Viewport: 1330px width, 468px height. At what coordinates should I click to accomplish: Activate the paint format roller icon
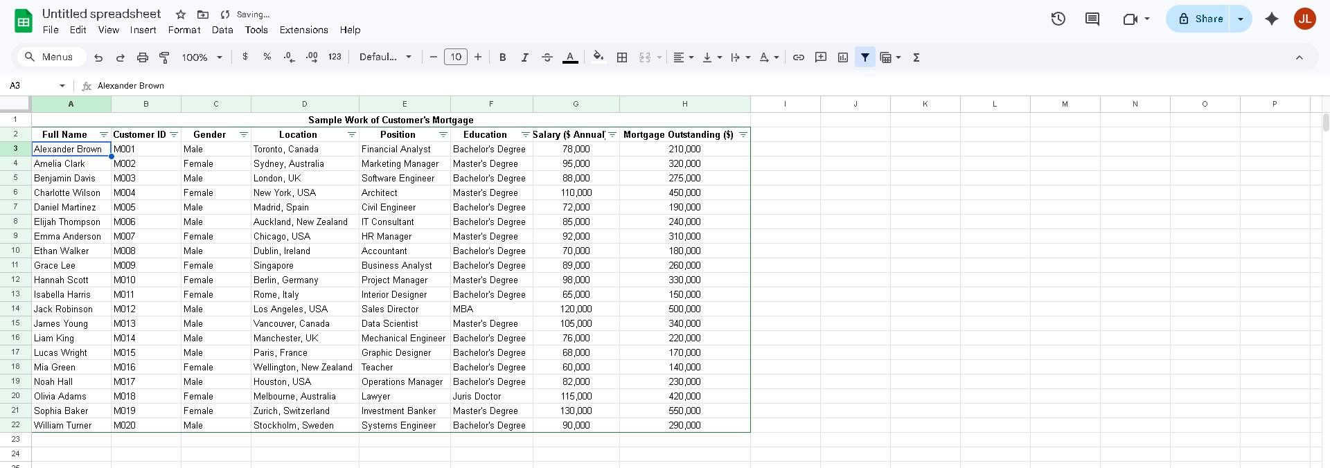pos(164,57)
